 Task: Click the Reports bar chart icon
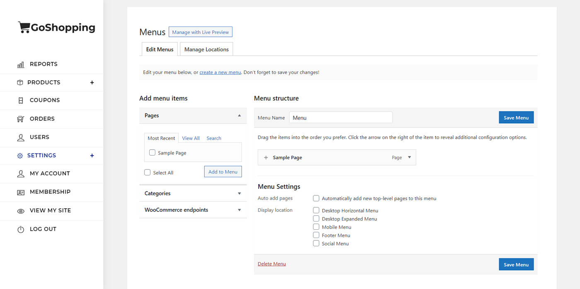coord(21,65)
